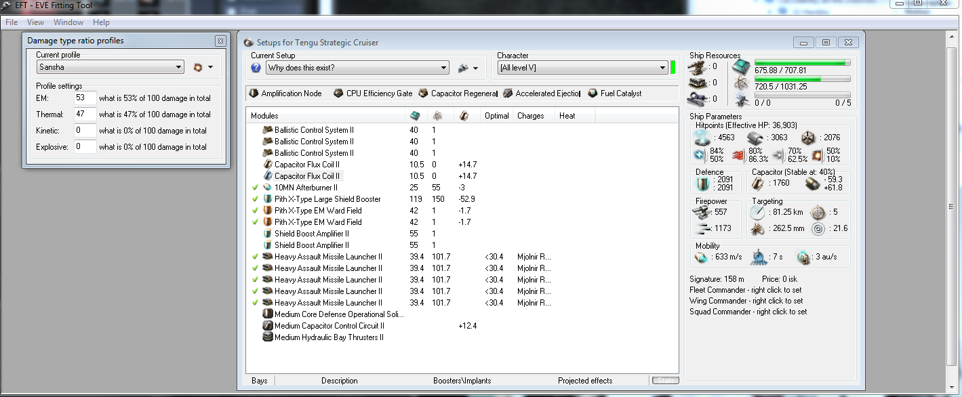Open the File menu
Image resolution: width=962 pixels, height=397 pixels.
point(12,22)
